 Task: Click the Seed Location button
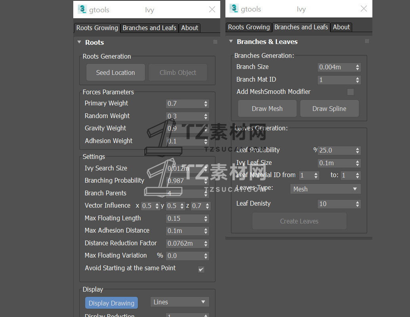pyautogui.click(x=116, y=73)
